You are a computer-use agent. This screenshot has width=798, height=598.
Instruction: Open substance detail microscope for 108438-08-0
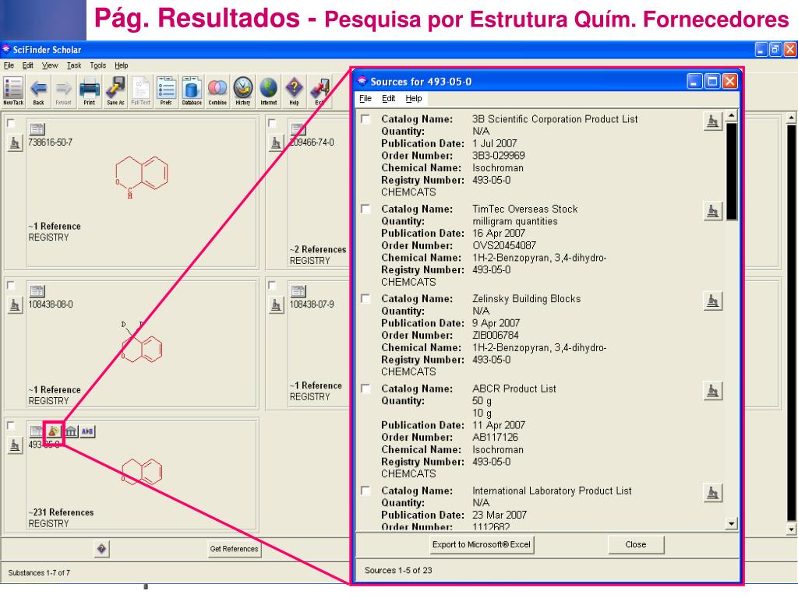pyautogui.click(x=15, y=305)
